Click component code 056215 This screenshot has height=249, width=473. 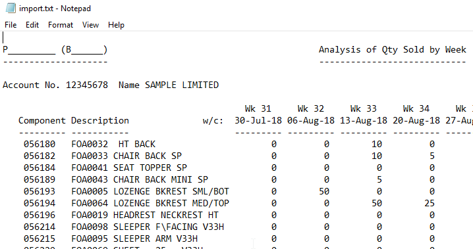point(40,238)
